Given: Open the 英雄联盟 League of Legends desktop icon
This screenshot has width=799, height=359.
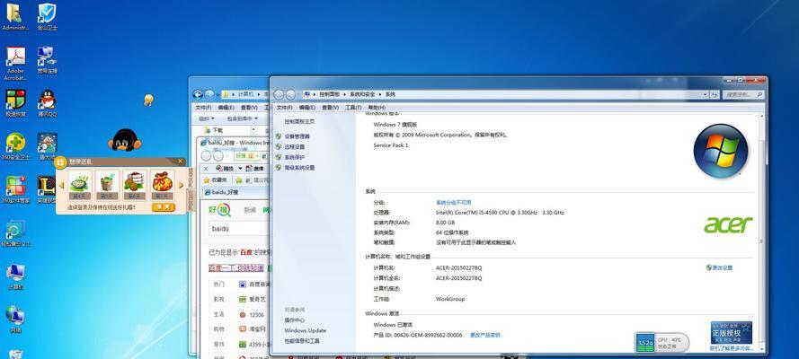Looking at the screenshot, I should (47, 189).
